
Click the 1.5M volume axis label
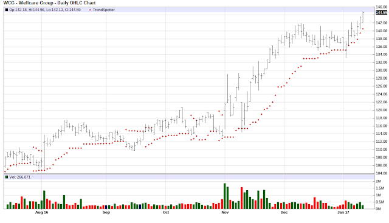coord(379,188)
